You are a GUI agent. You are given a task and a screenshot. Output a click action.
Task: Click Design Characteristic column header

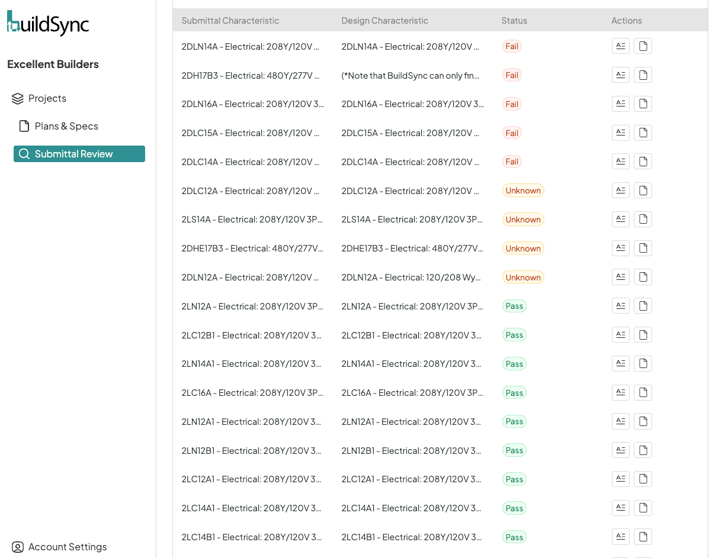pyautogui.click(x=385, y=20)
